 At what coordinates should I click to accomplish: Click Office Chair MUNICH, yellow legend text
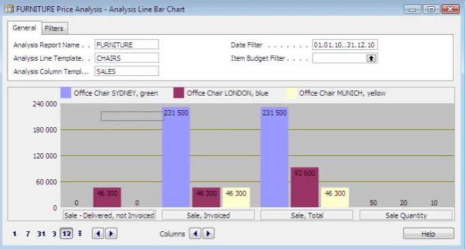(343, 93)
